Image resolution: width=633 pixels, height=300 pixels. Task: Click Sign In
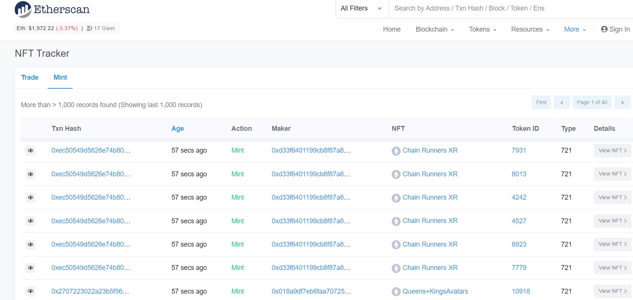point(615,29)
